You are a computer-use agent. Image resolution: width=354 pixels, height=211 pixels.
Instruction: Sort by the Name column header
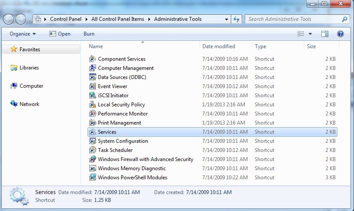(143, 46)
